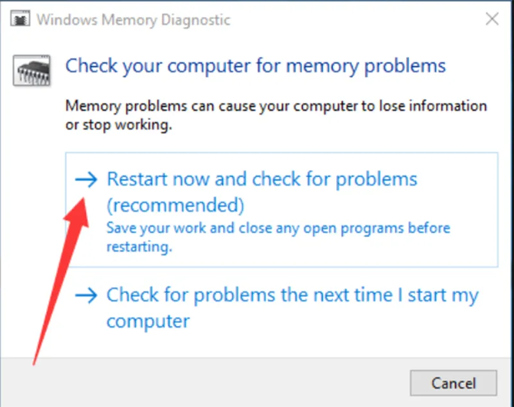Click the blue arrow beside Restart now
This screenshot has height=407, width=514.
85,180
